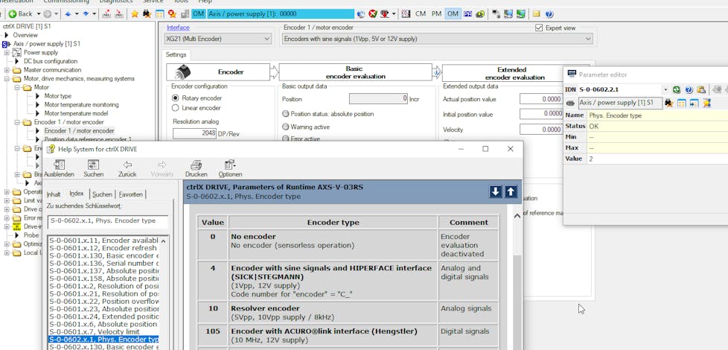Click the keyword search input field
The width and height of the screenshot is (728, 350).
pos(108,221)
